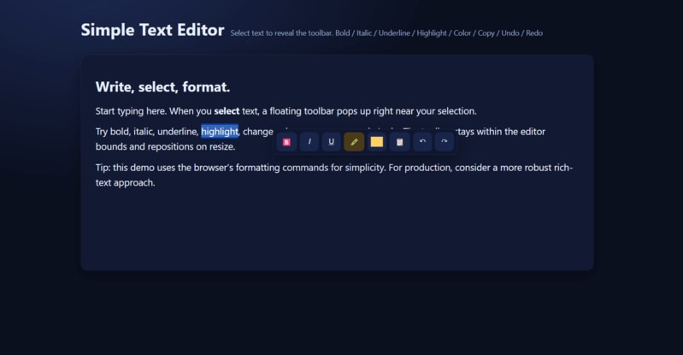This screenshot has width=683, height=355.
Task: Click the selected word "highlight"
Action: pyautogui.click(x=220, y=131)
